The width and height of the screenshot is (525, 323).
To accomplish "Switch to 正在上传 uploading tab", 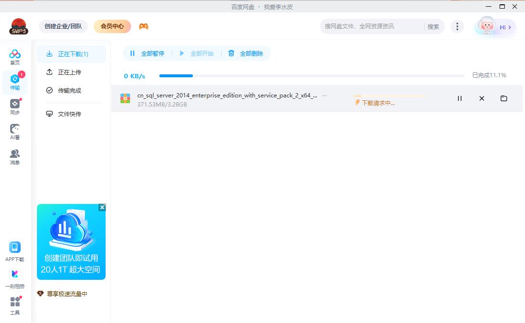I will tap(70, 72).
